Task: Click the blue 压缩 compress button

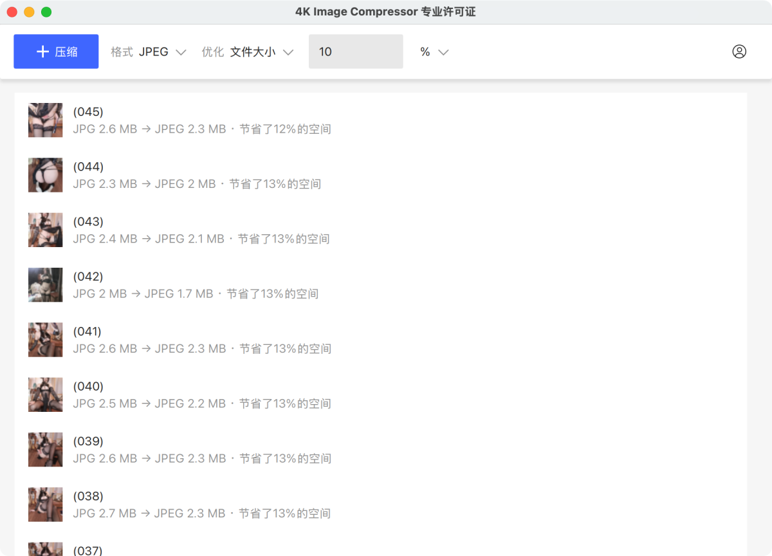Action: pos(56,51)
